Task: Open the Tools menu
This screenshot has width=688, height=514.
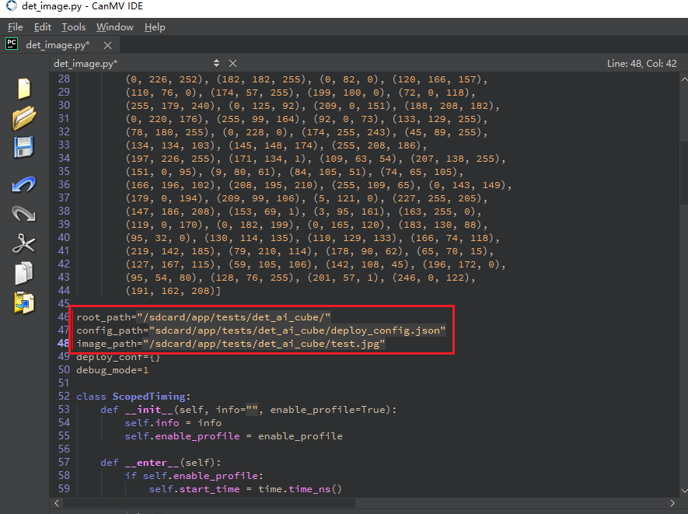Action: pos(73,27)
